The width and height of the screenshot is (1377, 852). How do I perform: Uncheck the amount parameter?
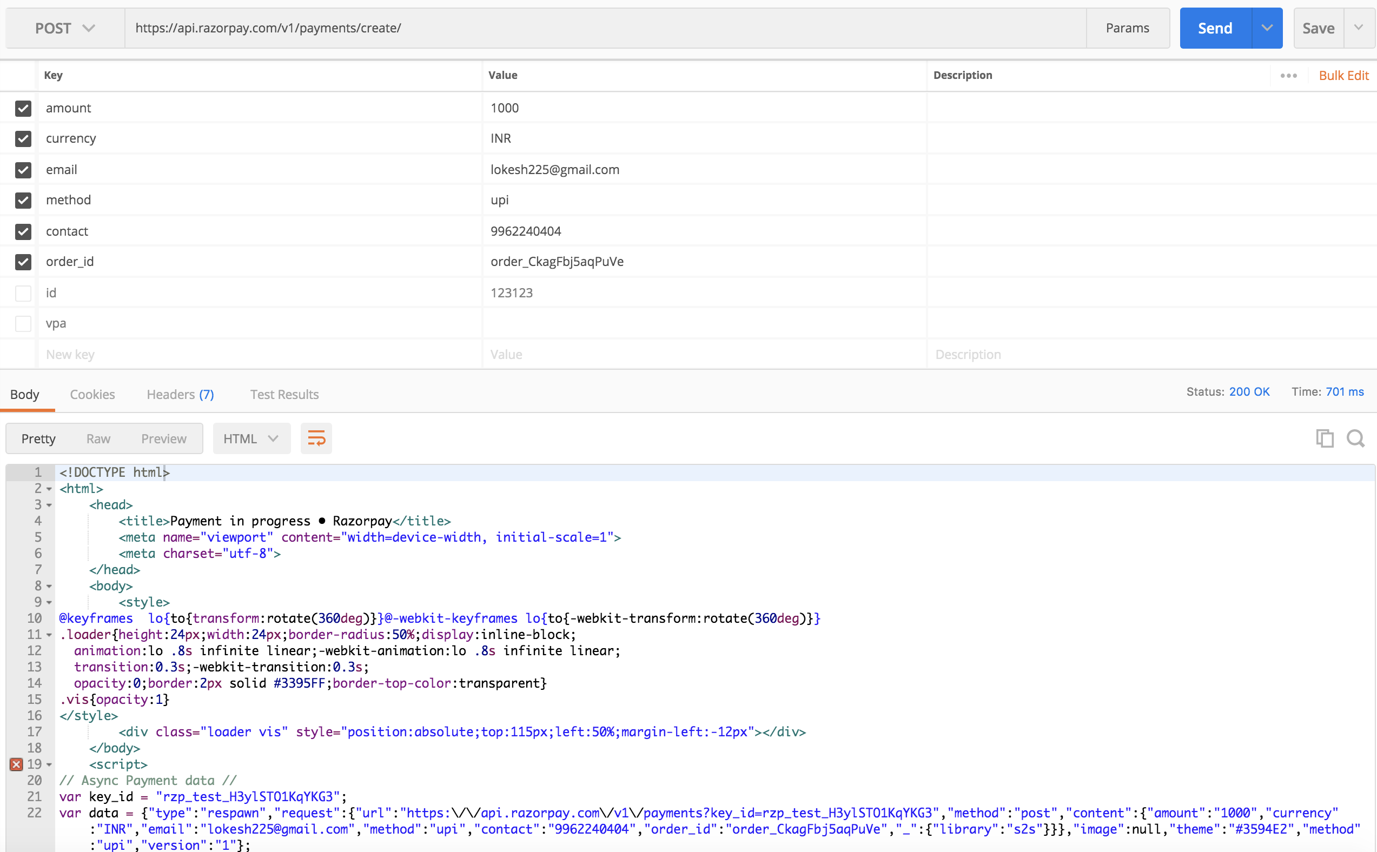pyautogui.click(x=23, y=108)
